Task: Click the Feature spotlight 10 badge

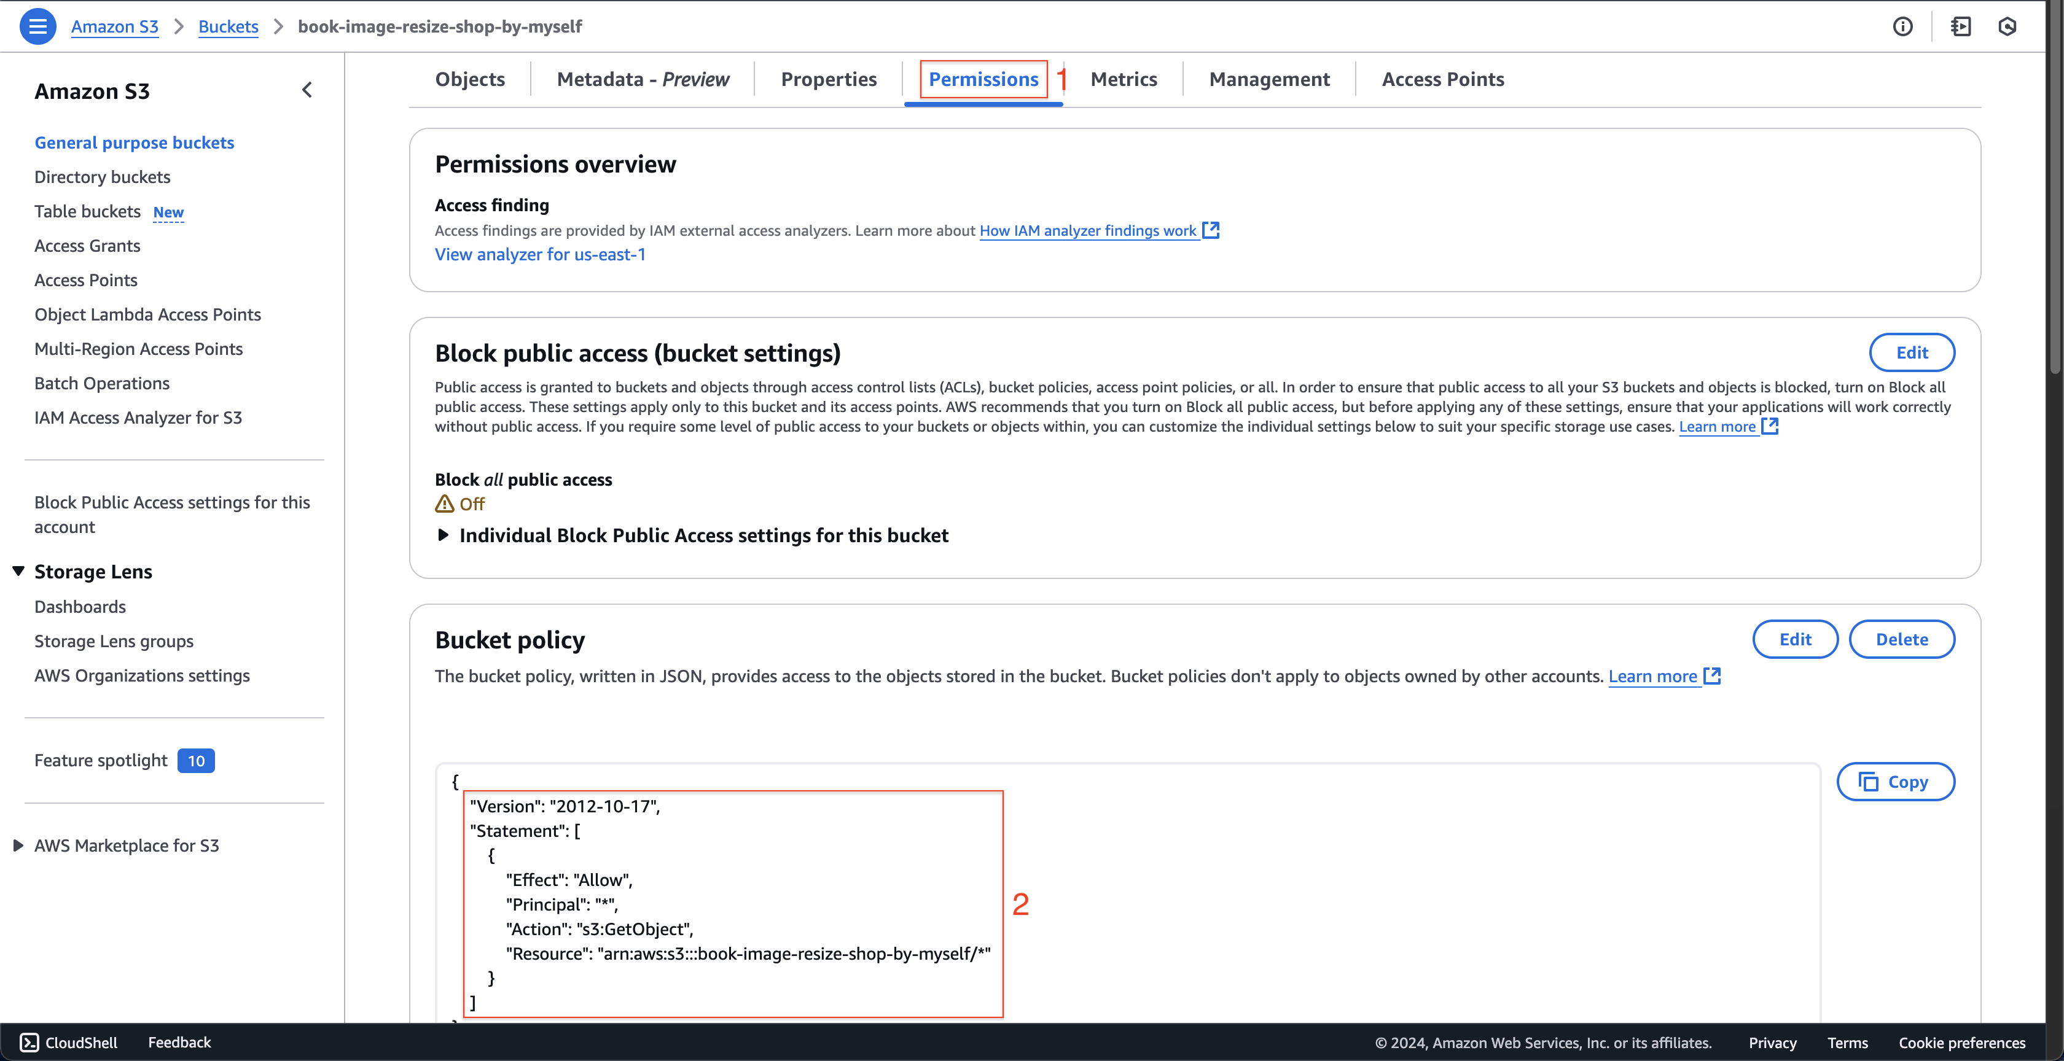Action: click(x=197, y=761)
